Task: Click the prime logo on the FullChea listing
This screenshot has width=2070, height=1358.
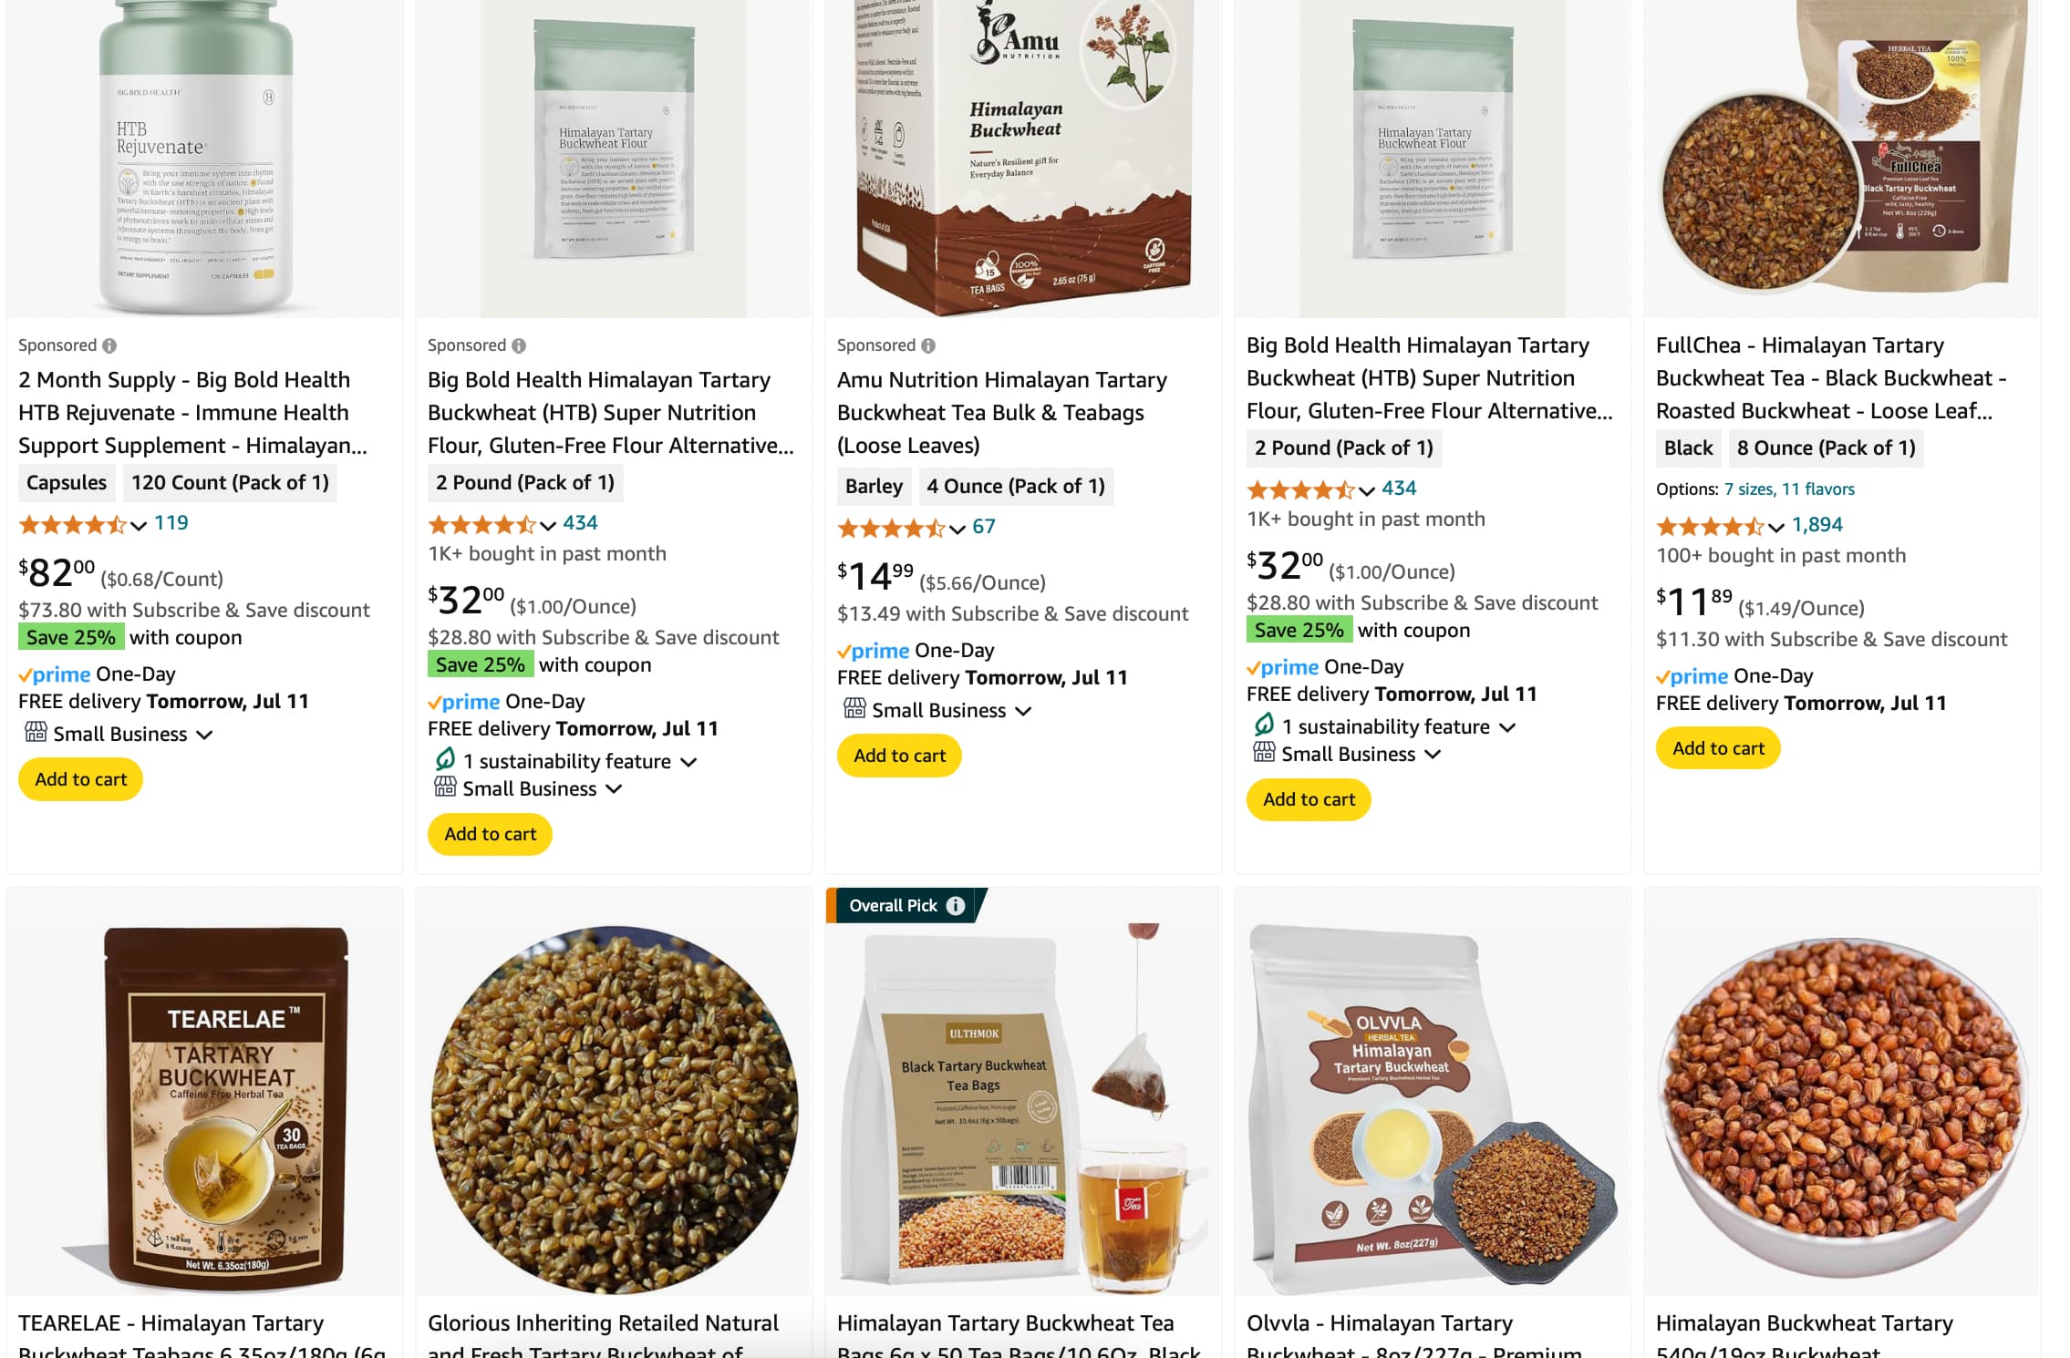Action: [1692, 675]
